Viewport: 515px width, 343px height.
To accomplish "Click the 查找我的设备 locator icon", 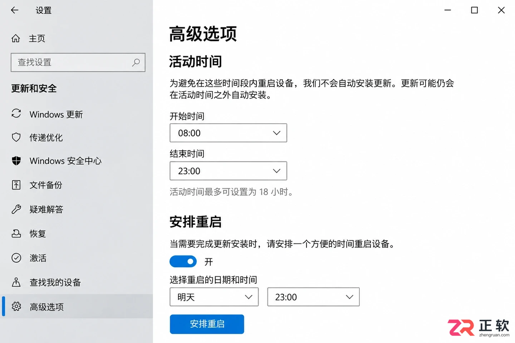I will click(16, 282).
